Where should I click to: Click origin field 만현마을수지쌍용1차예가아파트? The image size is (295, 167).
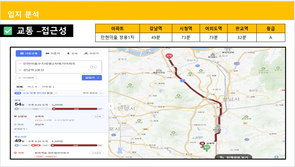pyautogui.click(x=49, y=64)
